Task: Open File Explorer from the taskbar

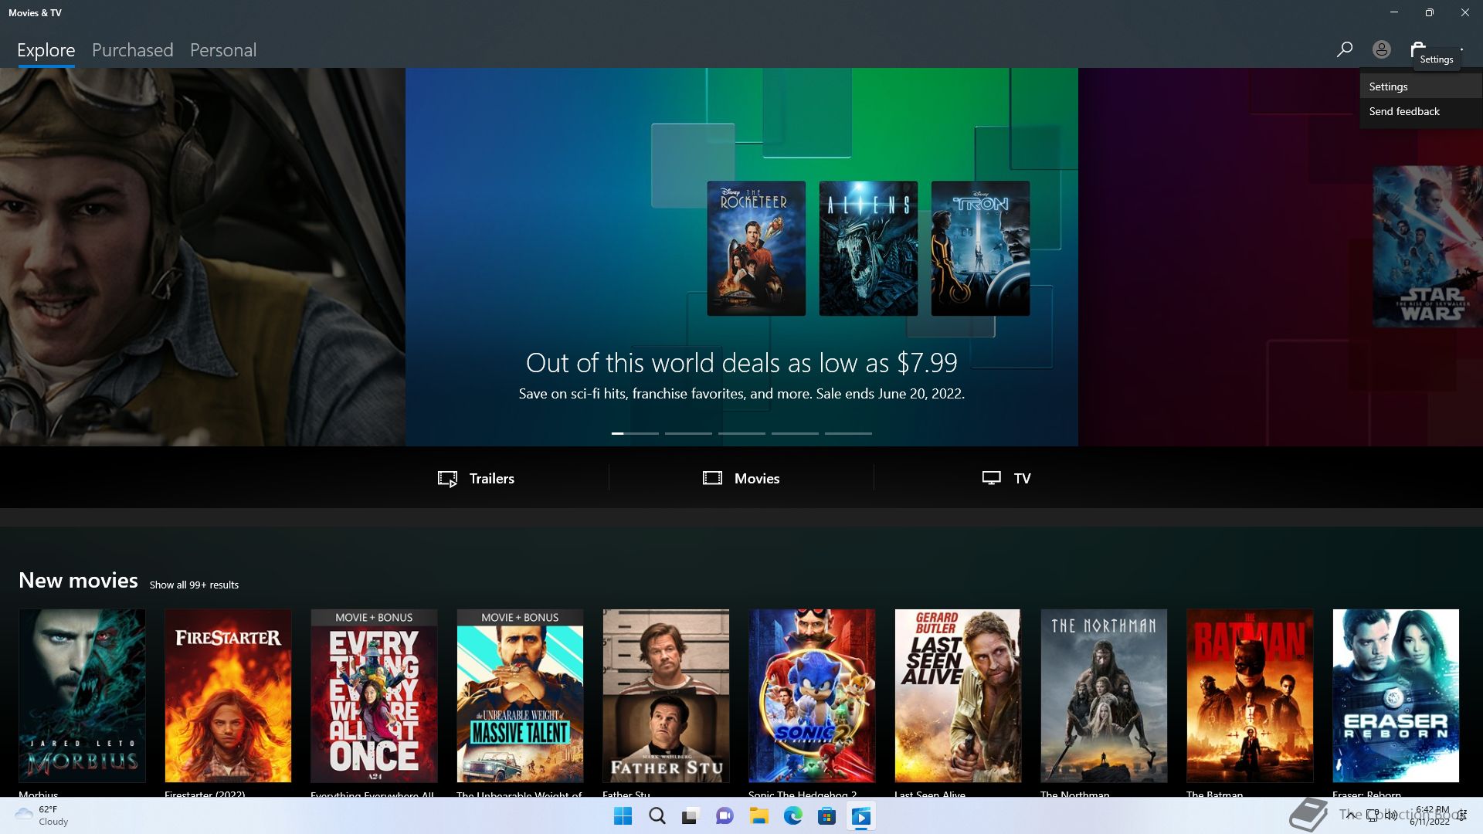Action: point(758,816)
